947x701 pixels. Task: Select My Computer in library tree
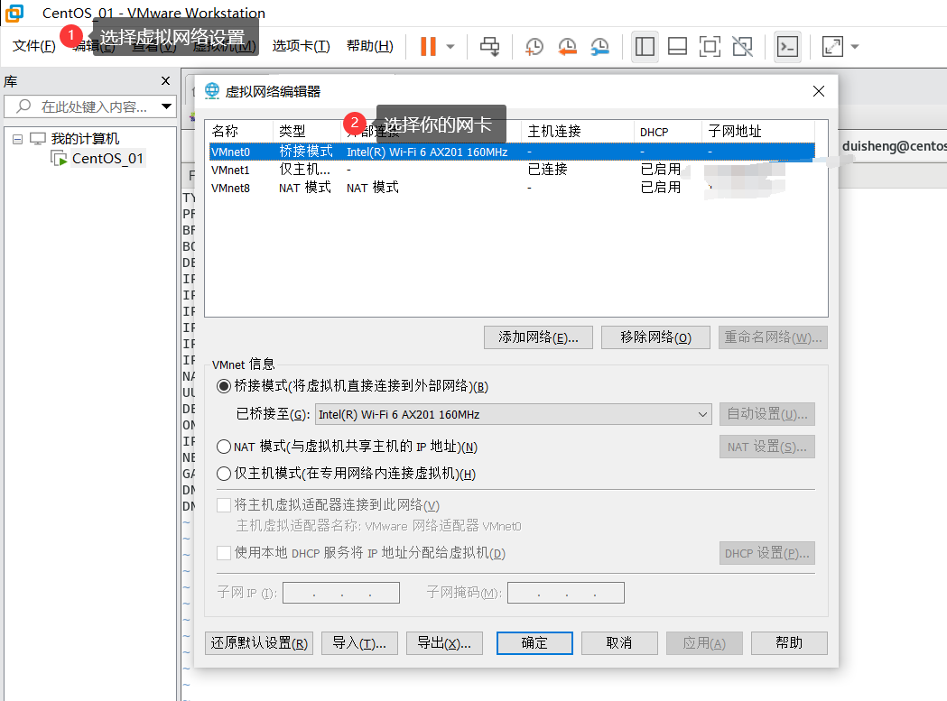click(x=85, y=139)
